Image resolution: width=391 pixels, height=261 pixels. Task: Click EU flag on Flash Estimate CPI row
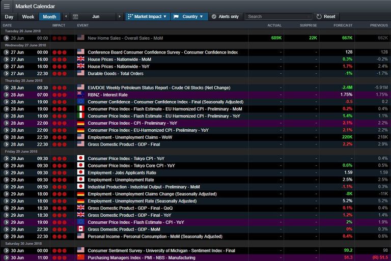(x=80, y=222)
